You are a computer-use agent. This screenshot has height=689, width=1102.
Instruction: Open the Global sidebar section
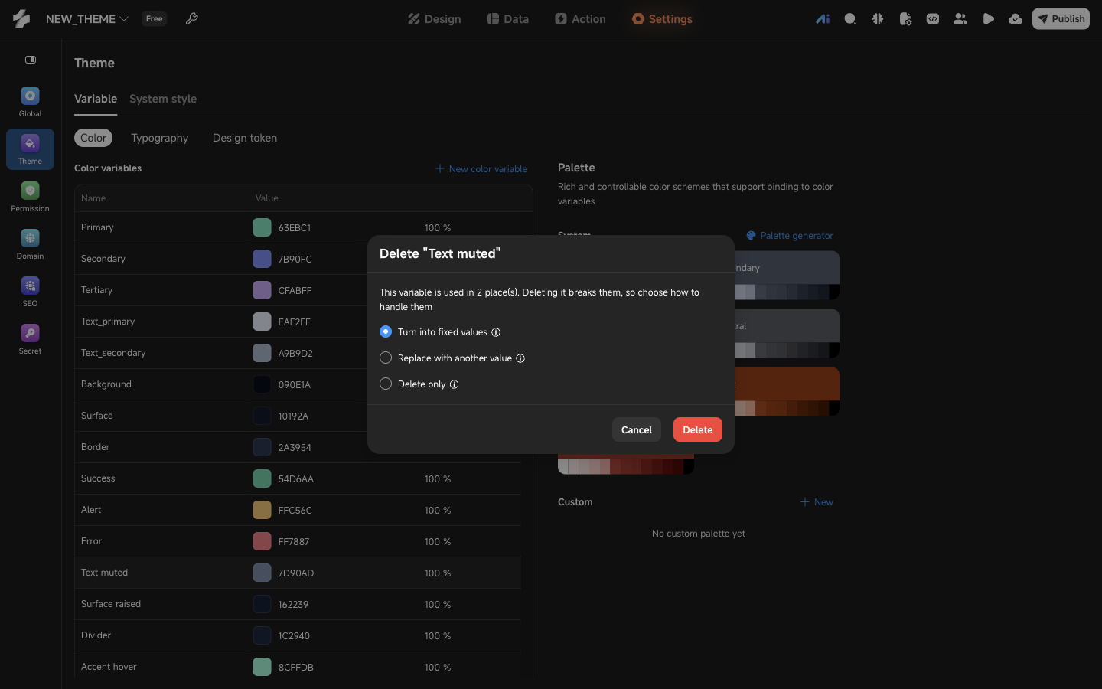[x=30, y=103]
